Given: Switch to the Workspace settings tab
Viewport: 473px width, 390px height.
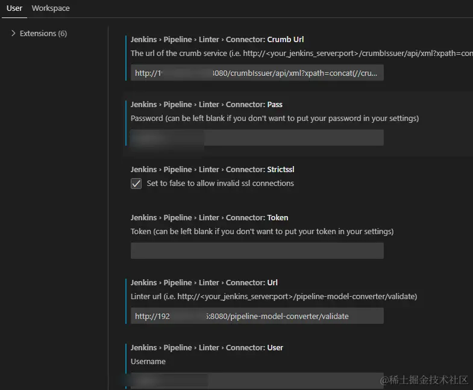Looking at the screenshot, I should point(51,8).
